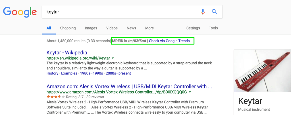Viewport: 291px width, 115px height.
Task: Open search Tools
Action: (213, 28)
